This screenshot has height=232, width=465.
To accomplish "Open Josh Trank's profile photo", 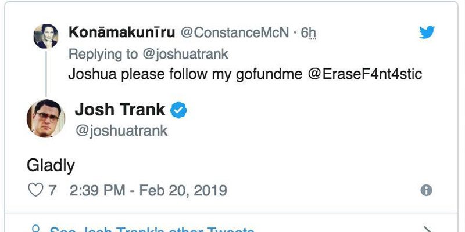I will coord(45,117).
